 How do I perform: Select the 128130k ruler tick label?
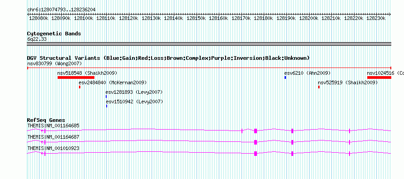click(x=151, y=19)
